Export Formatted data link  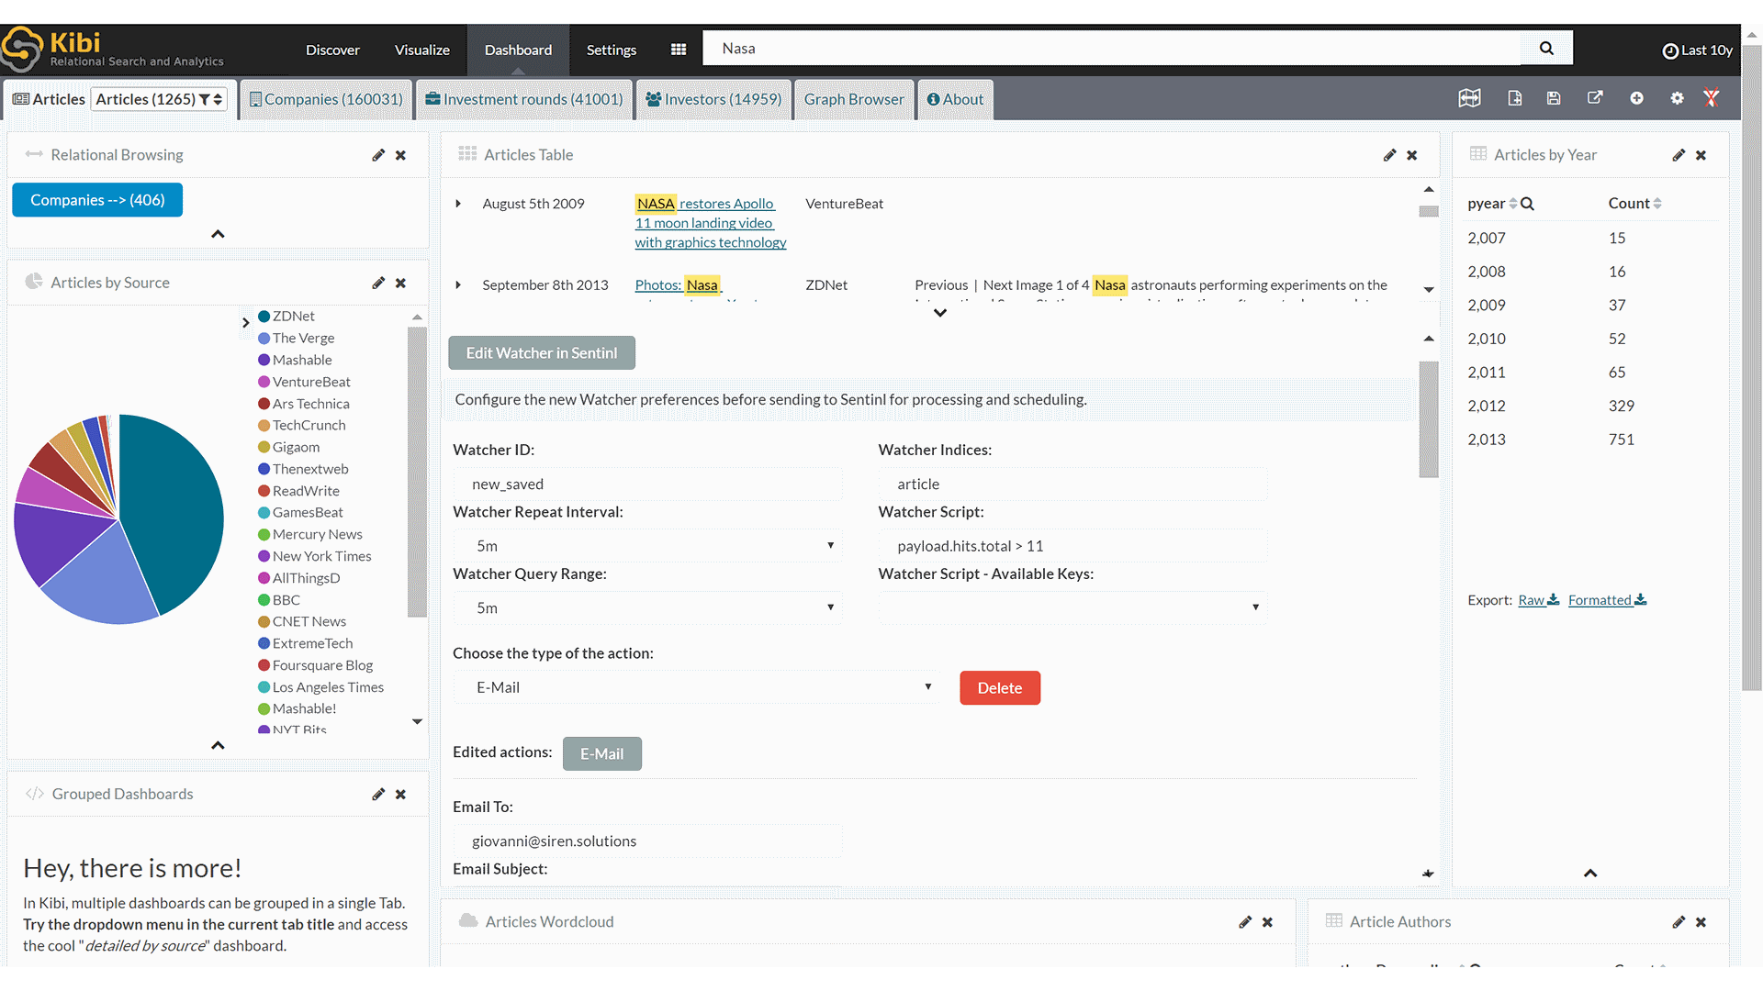pos(1607,600)
